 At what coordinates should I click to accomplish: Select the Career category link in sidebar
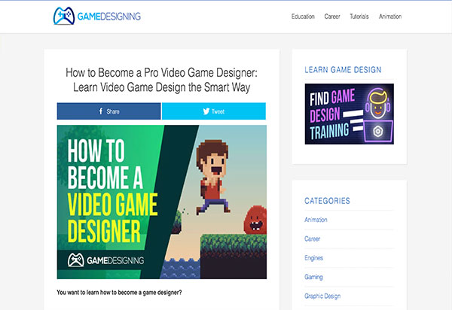point(312,239)
